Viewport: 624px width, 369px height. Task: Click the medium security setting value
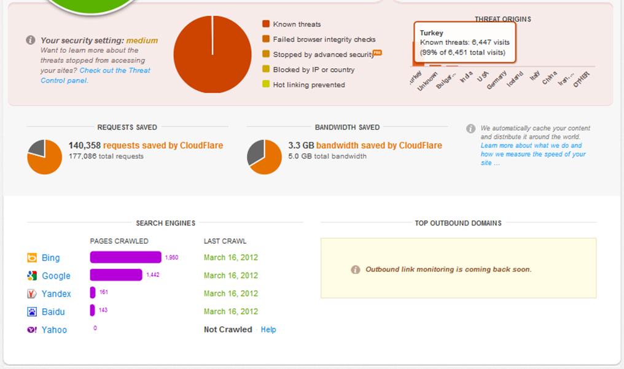tap(142, 40)
